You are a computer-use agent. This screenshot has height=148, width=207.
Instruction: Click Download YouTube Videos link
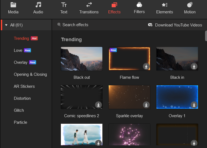pyautogui.click(x=178, y=25)
